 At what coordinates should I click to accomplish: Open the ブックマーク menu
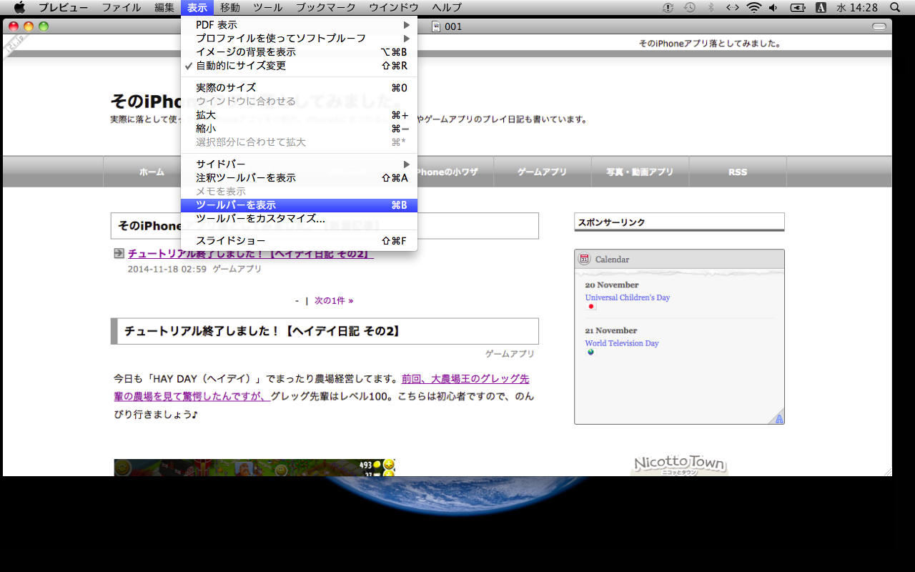coord(326,7)
